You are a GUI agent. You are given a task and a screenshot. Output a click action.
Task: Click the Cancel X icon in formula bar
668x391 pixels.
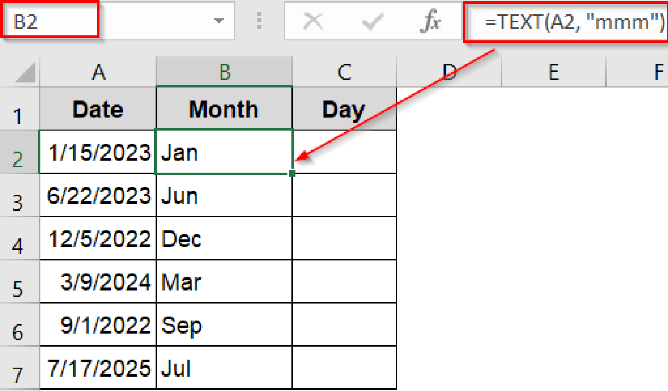pyautogui.click(x=314, y=21)
